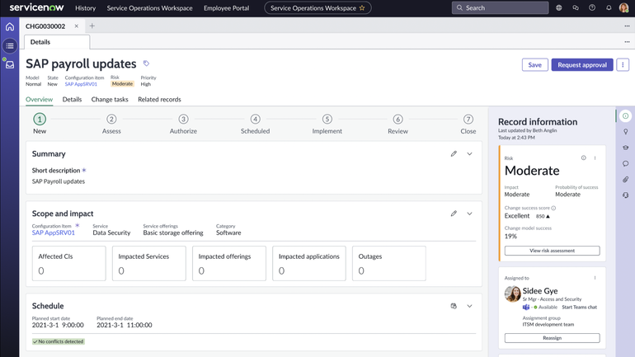Select the Implement step in progress tracker
Viewport: 635px width, 357px height.
pos(327,124)
